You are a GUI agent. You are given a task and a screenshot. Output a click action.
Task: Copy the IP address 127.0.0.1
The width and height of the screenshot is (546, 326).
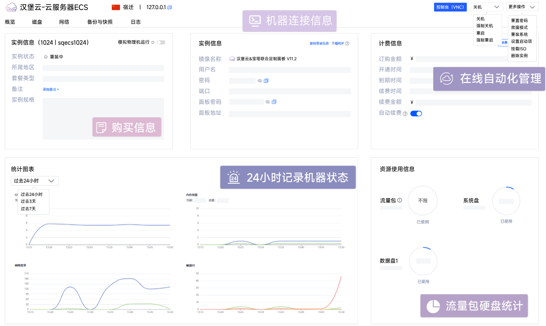click(x=169, y=7)
